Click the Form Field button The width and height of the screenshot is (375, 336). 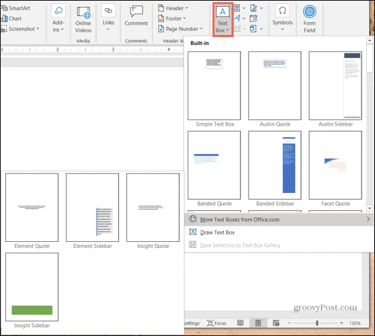point(309,19)
